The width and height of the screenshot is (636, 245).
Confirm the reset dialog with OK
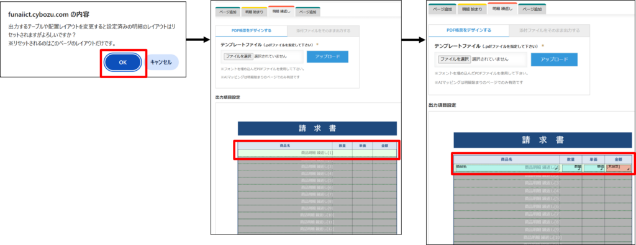(123, 63)
